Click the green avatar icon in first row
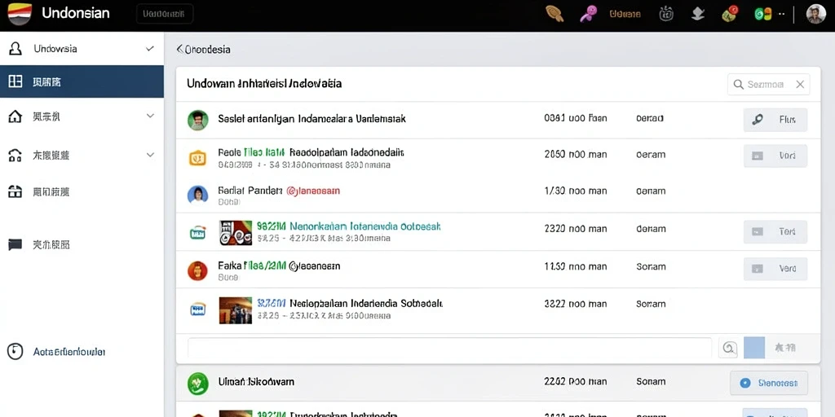This screenshot has width=835, height=417. [197, 121]
